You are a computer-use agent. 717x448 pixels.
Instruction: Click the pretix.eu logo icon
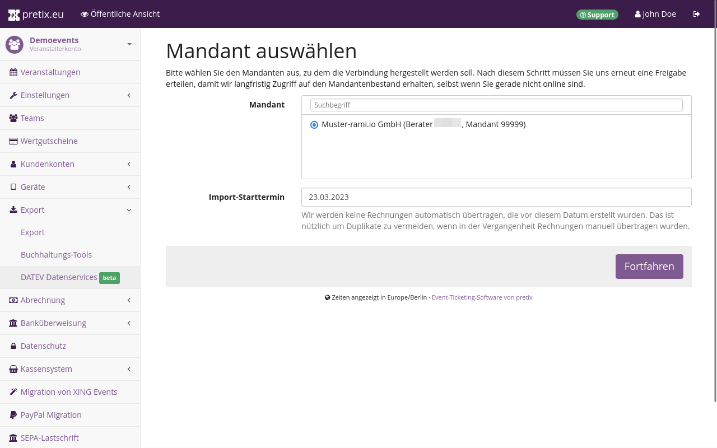click(14, 15)
